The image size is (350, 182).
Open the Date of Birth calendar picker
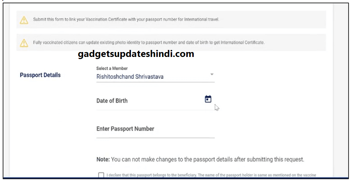pyautogui.click(x=208, y=99)
